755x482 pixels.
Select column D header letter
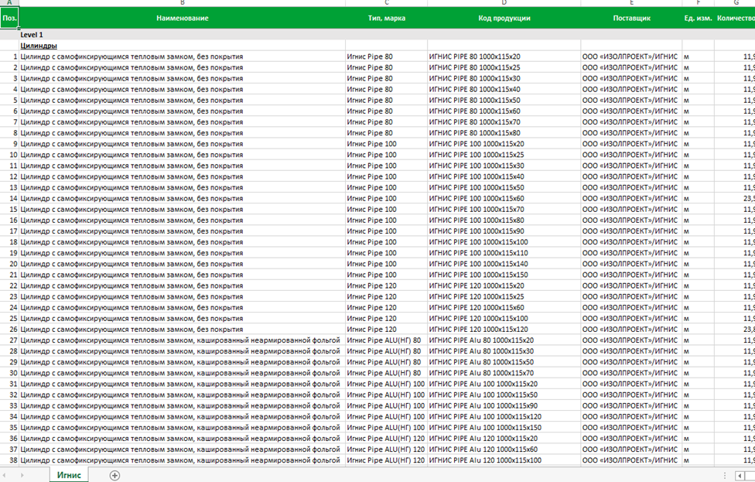point(504,3)
